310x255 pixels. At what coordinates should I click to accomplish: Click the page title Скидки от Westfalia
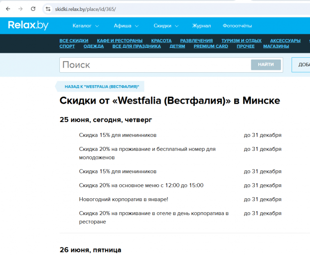[x=170, y=101]
